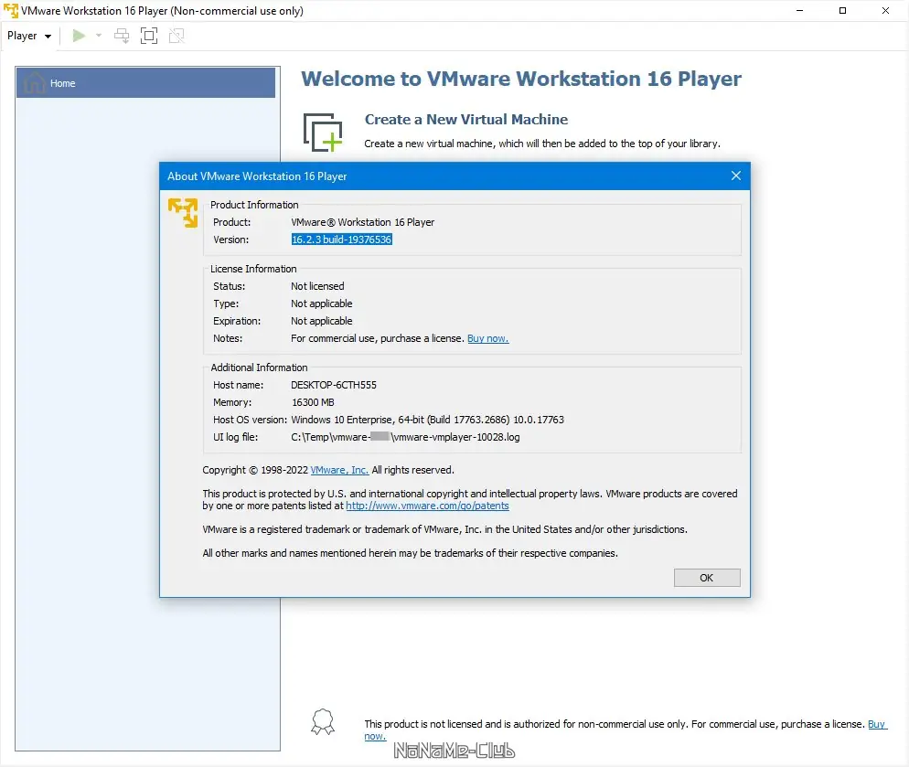
Task: Open the VMware, Inc. copyright link
Action: pyautogui.click(x=339, y=470)
